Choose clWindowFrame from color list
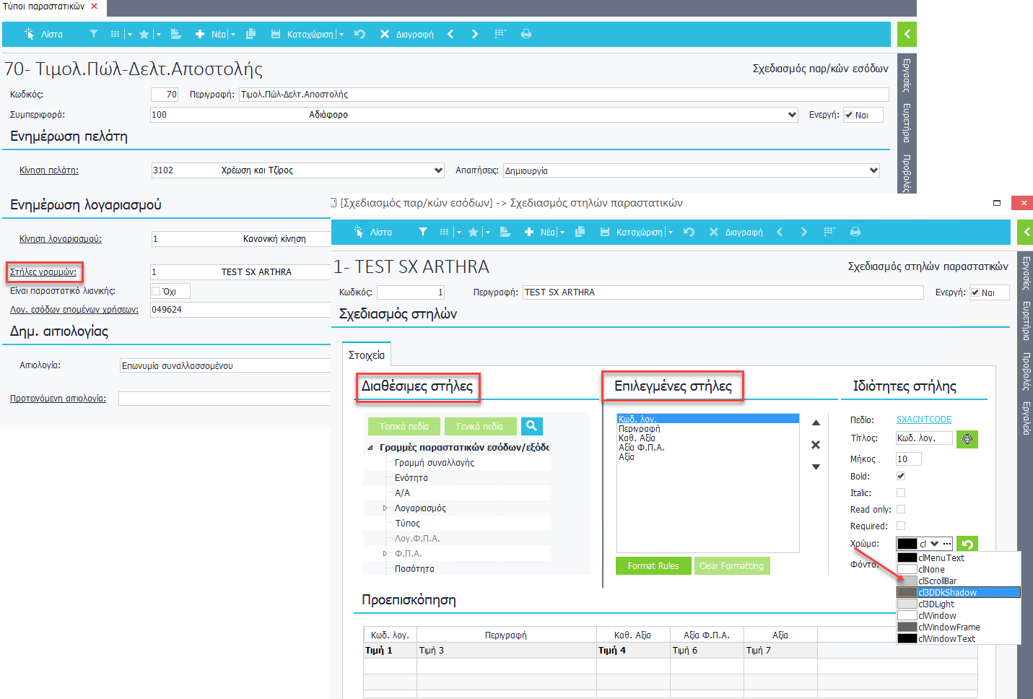 coord(949,628)
